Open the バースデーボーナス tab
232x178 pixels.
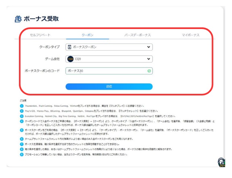pyautogui.click(x=138, y=35)
